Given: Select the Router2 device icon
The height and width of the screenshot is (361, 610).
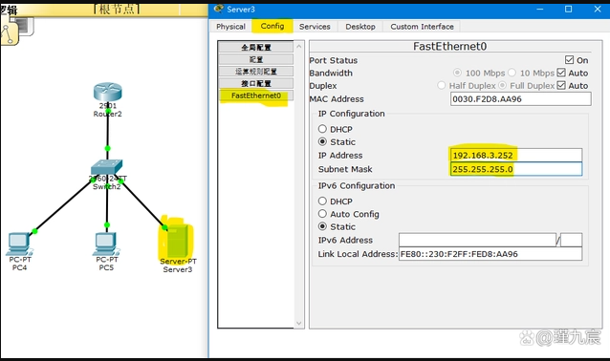Looking at the screenshot, I should click(x=107, y=92).
